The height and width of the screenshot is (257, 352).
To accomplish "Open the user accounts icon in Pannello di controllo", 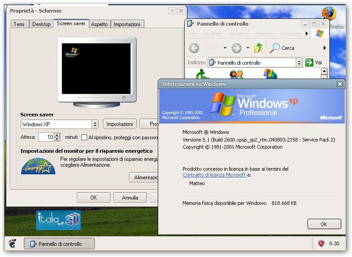I will point(236,74).
